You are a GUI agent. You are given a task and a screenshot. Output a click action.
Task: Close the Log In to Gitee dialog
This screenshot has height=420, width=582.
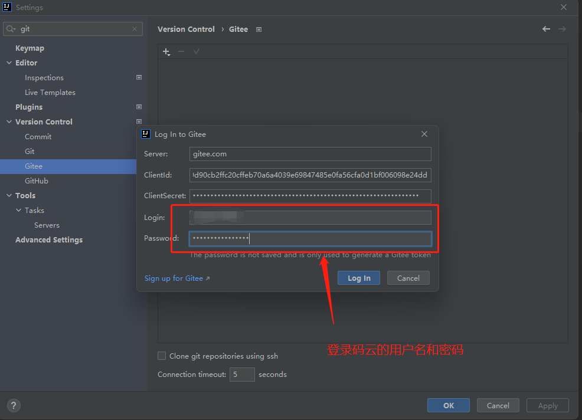click(424, 134)
